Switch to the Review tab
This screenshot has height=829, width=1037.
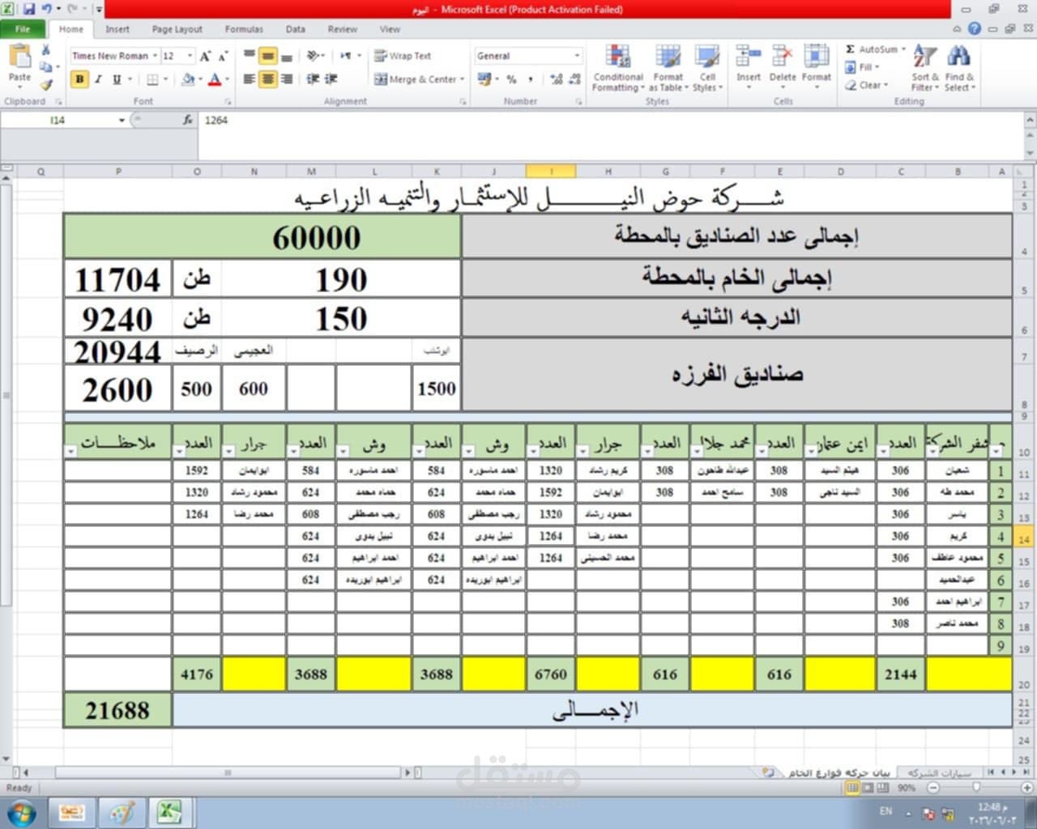click(343, 29)
